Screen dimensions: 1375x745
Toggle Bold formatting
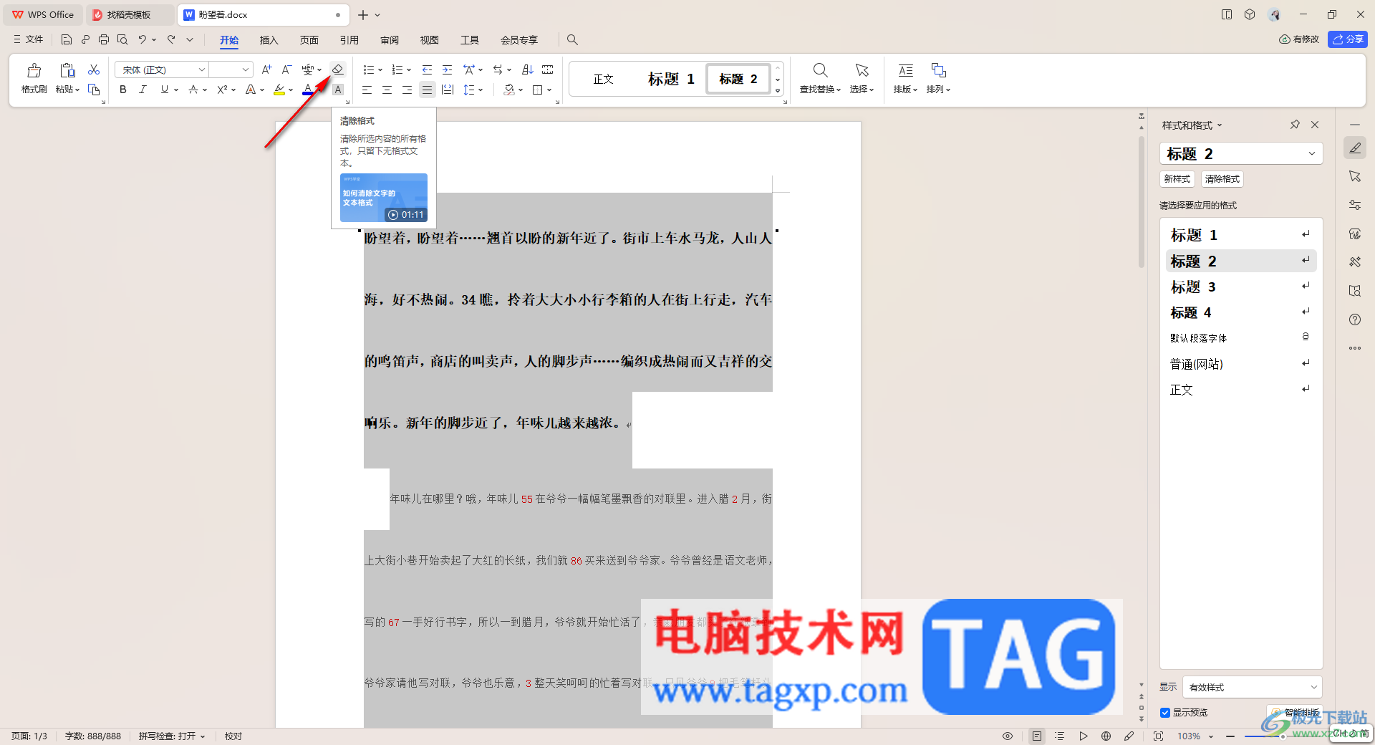[123, 90]
